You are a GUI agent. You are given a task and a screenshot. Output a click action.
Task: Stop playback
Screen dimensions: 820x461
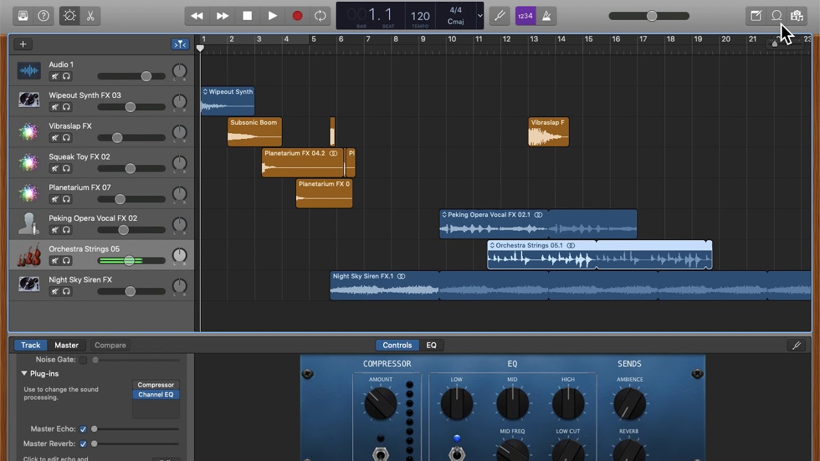[x=247, y=16]
